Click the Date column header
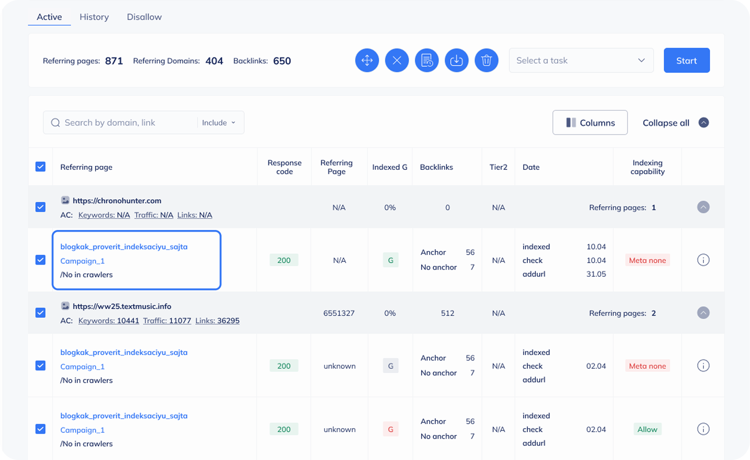This screenshot has height=460, width=750. click(x=531, y=167)
